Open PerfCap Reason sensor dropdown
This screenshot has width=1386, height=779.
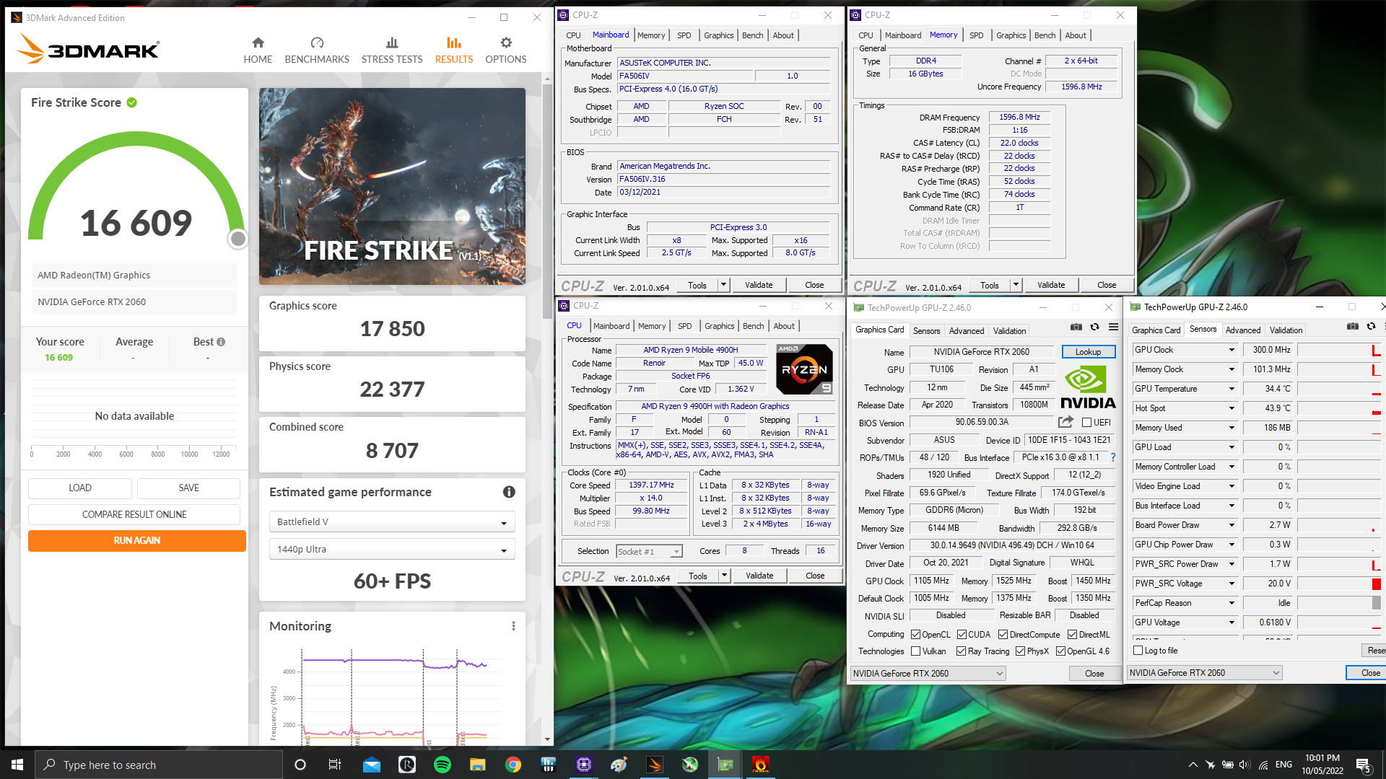coord(1231,603)
